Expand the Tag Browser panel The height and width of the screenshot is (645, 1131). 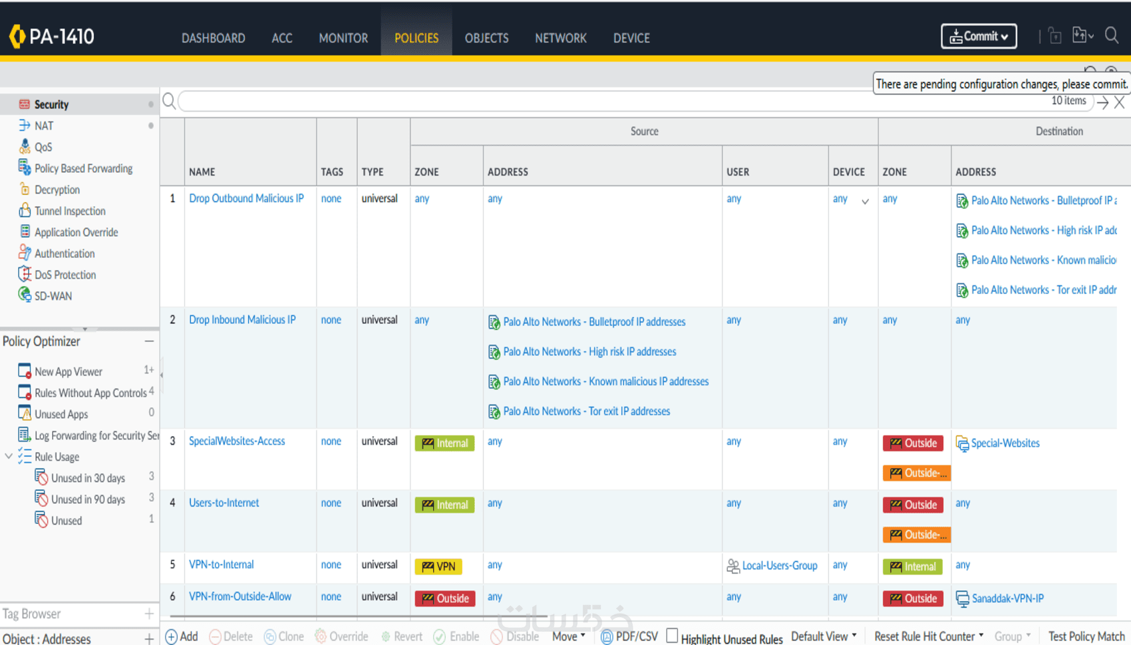[149, 614]
